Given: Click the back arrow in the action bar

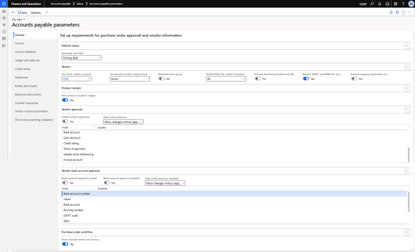Looking at the screenshot, I should point(13,13).
